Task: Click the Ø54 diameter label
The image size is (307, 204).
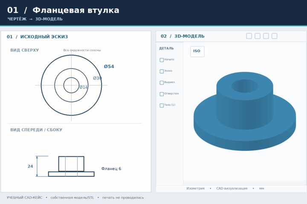Action: click(109, 67)
